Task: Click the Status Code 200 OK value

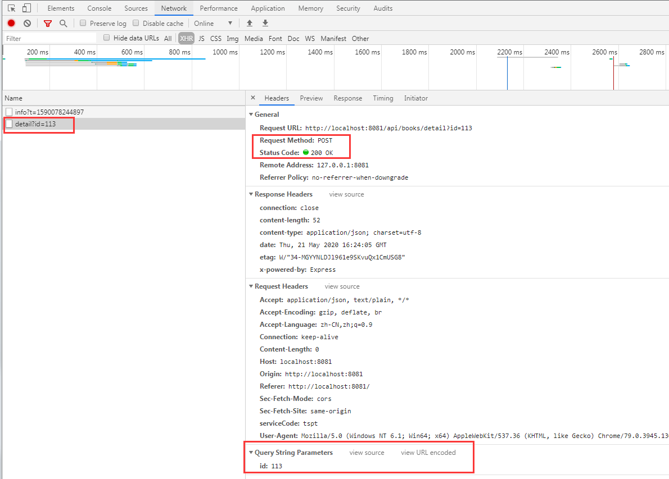Action: click(x=318, y=153)
